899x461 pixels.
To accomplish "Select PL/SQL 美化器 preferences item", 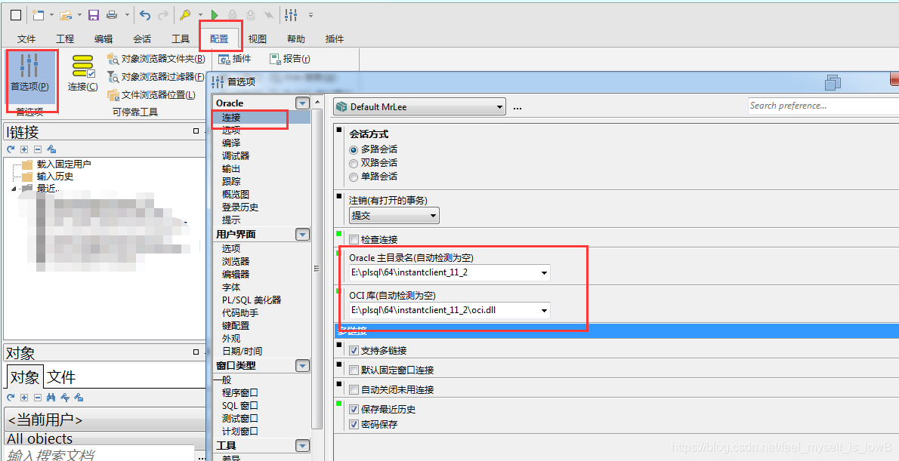I will tap(251, 300).
